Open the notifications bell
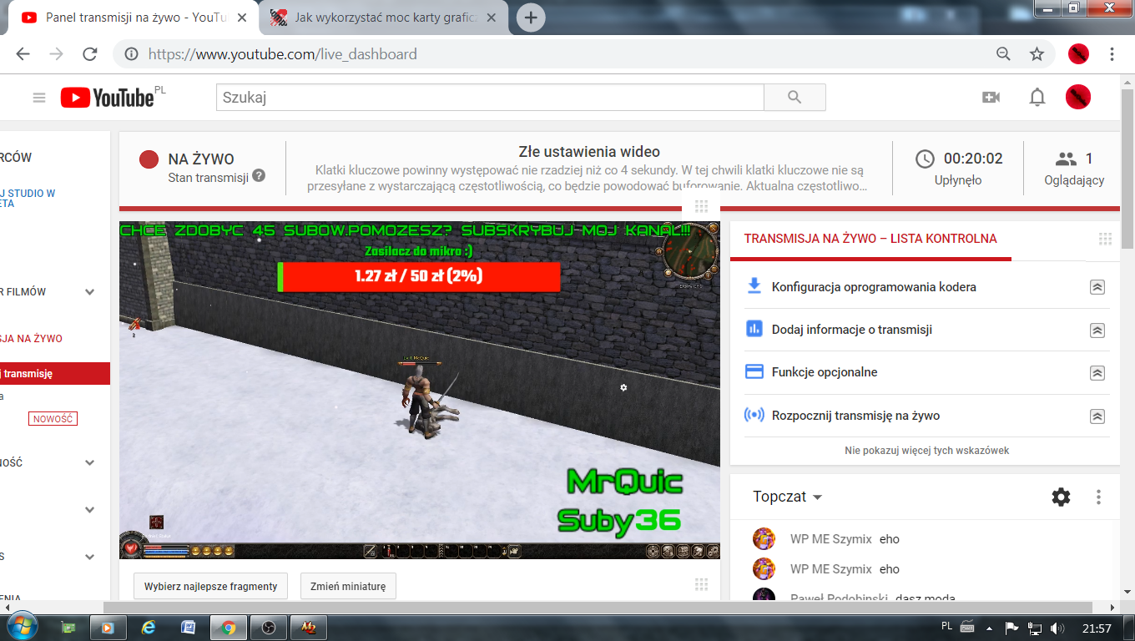 [x=1037, y=98]
